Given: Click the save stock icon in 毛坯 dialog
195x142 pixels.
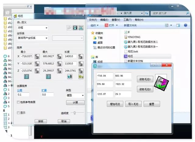Looking at the screenshot, I should point(75,28).
